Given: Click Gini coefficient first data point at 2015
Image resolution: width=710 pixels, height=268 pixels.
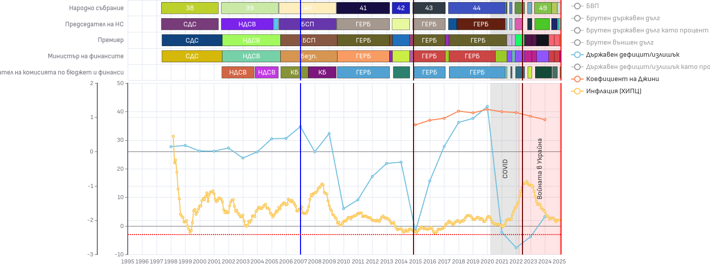Looking at the screenshot, I should [x=415, y=125].
